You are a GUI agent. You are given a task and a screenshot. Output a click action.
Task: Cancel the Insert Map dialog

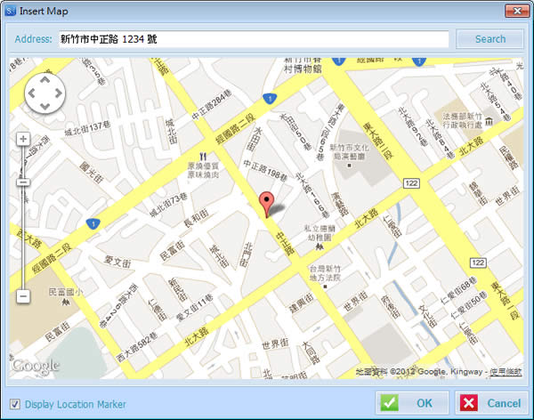[x=491, y=403]
